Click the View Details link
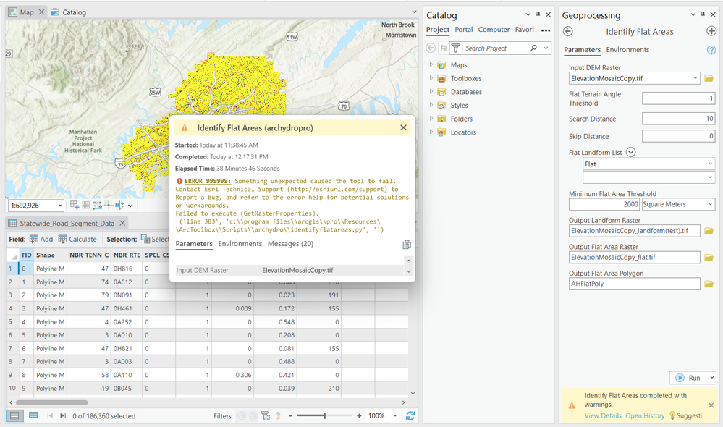723x427 pixels. [x=603, y=415]
